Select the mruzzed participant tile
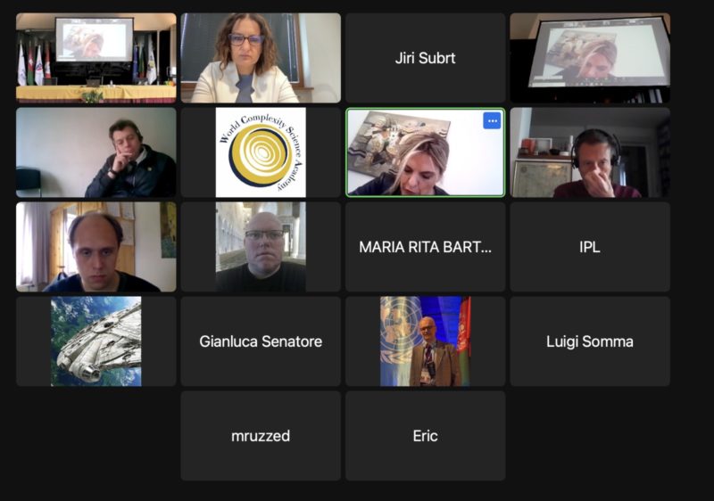This screenshot has height=501, width=714. tap(261, 436)
